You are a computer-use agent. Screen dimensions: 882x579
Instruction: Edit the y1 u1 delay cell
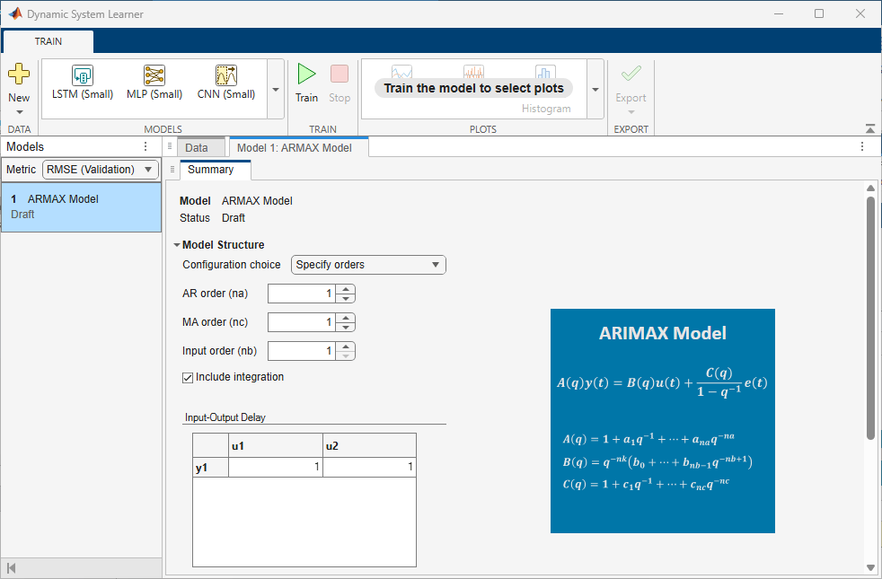[x=276, y=467]
